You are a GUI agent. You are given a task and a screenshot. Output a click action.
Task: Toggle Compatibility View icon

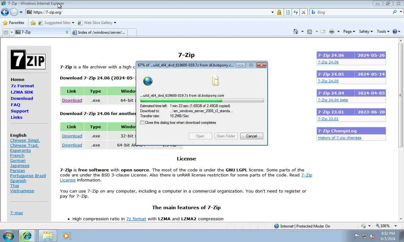click(x=288, y=12)
